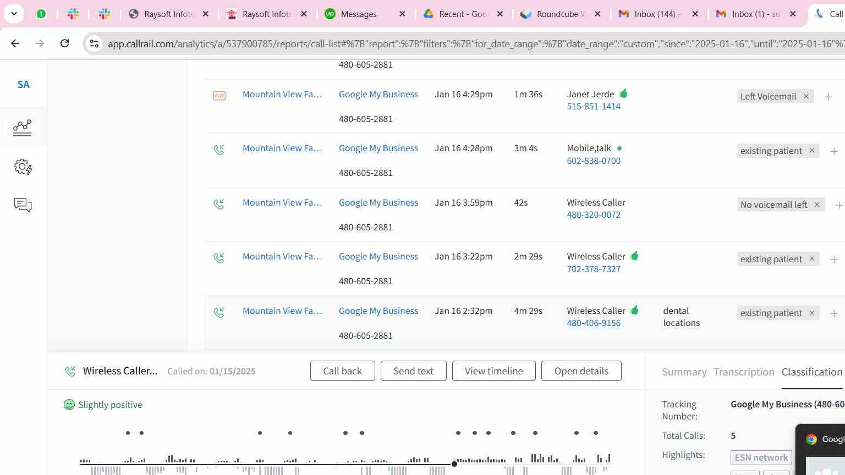Screen dimensions: 845x475
Task: Click the 'Mobile,talk' caller name
Action: tap(589, 148)
